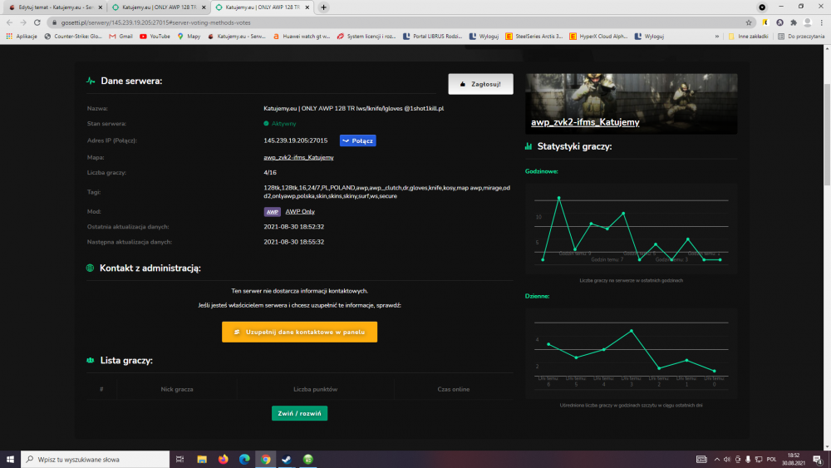Toggle the Zwiń / rozwiń player list button
The width and height of the screenshot is (831, 468).
[x=299, y=413]
